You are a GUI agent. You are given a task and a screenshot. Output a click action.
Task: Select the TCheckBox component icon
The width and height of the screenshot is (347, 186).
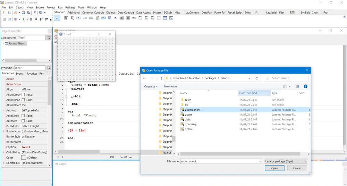point(110,18)
